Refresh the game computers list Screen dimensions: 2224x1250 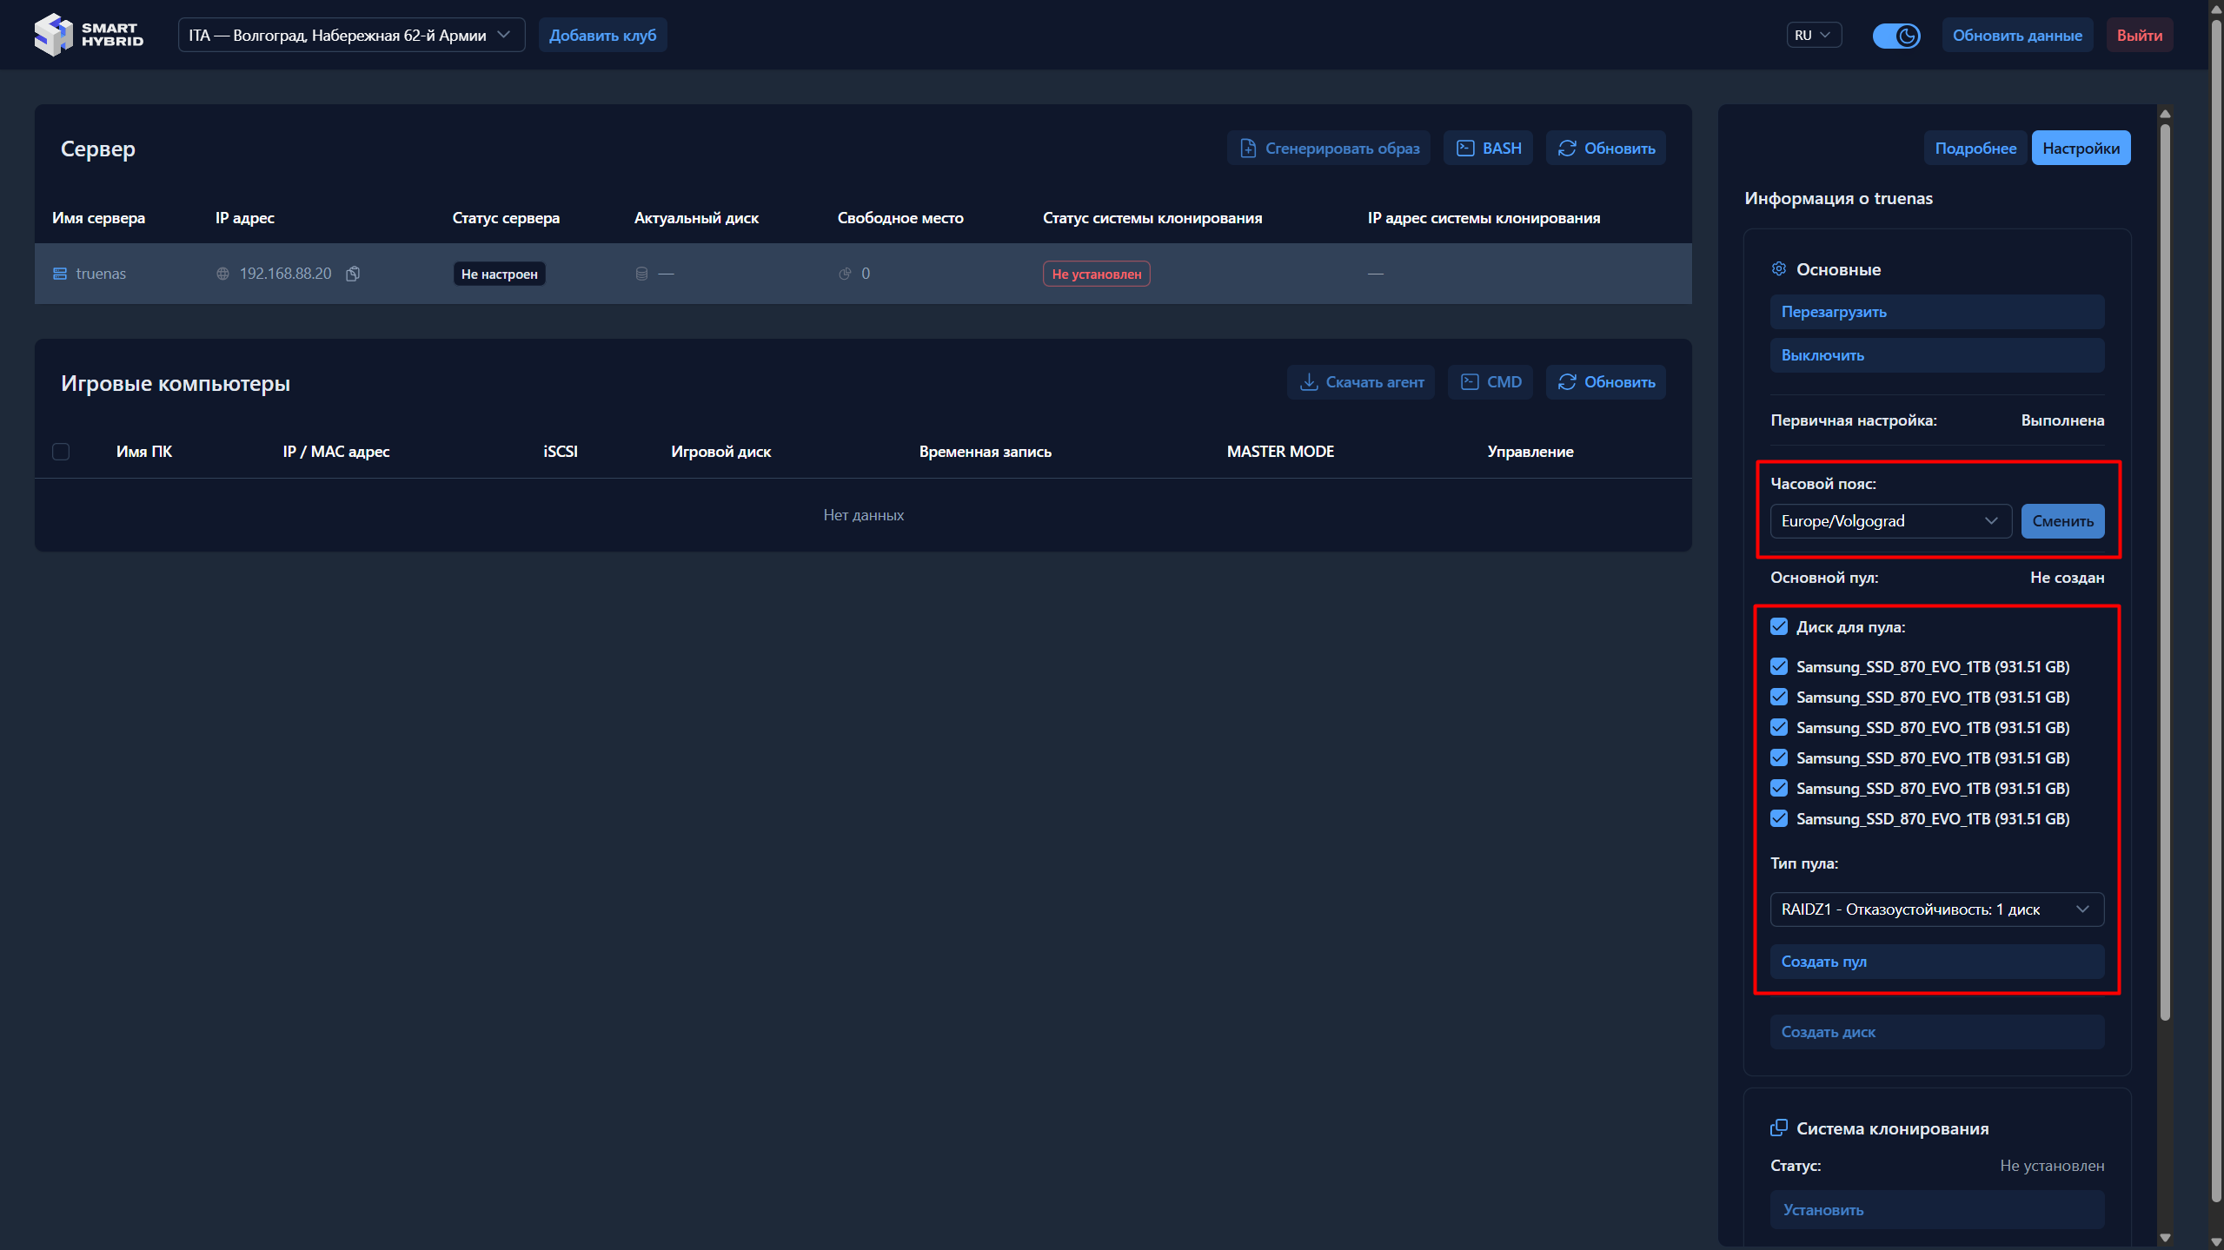point(1605,382)
